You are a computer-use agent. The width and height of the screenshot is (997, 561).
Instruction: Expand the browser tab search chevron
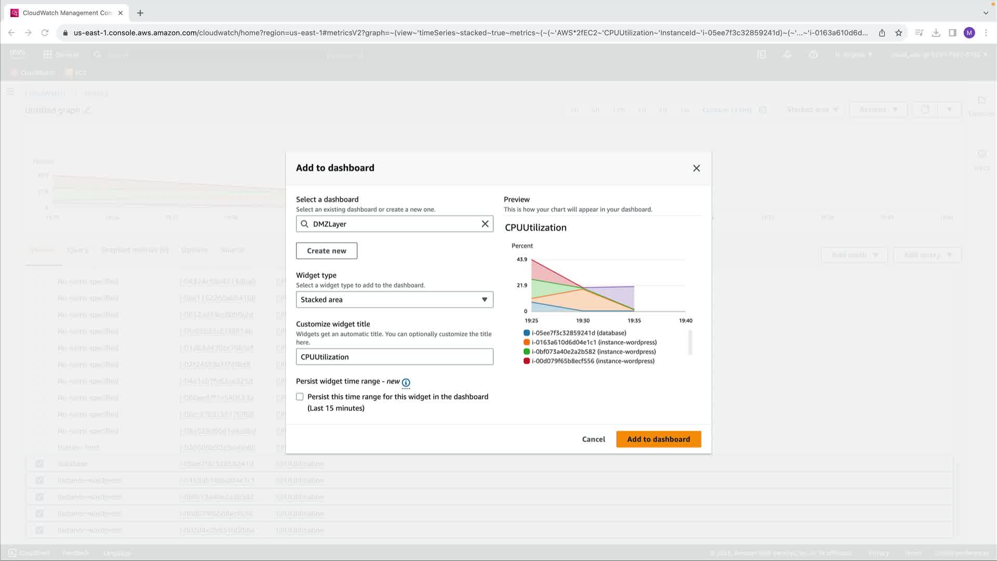click(986, 13)
